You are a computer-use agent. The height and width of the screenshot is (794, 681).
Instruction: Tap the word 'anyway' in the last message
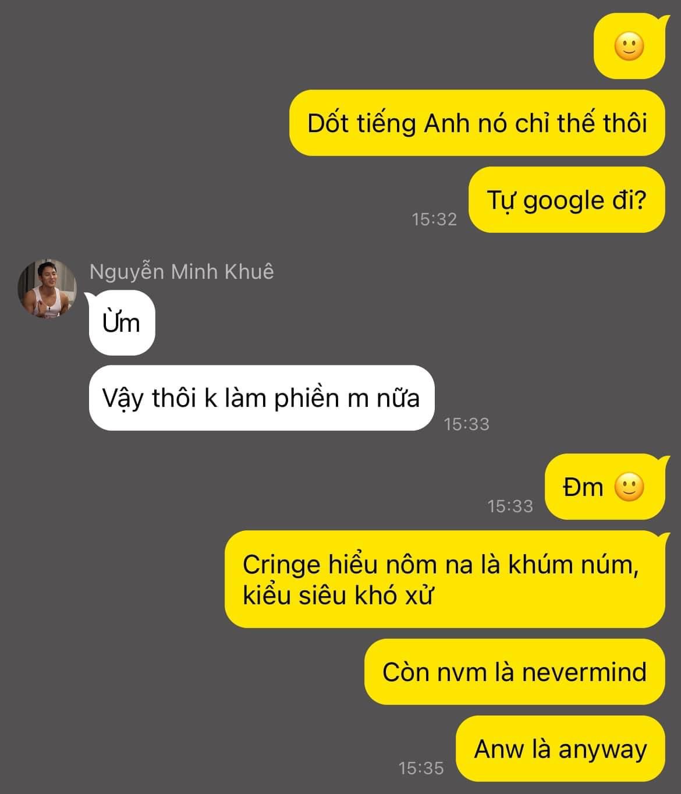tap(602, 750)
